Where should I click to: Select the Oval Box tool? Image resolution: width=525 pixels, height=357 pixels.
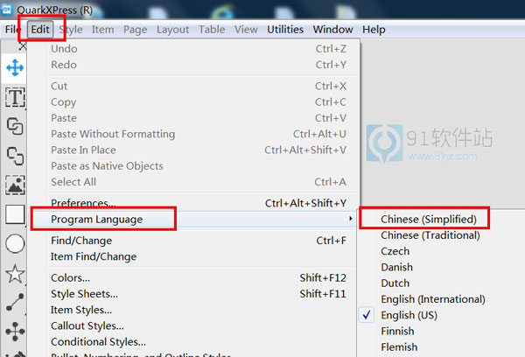15,244
